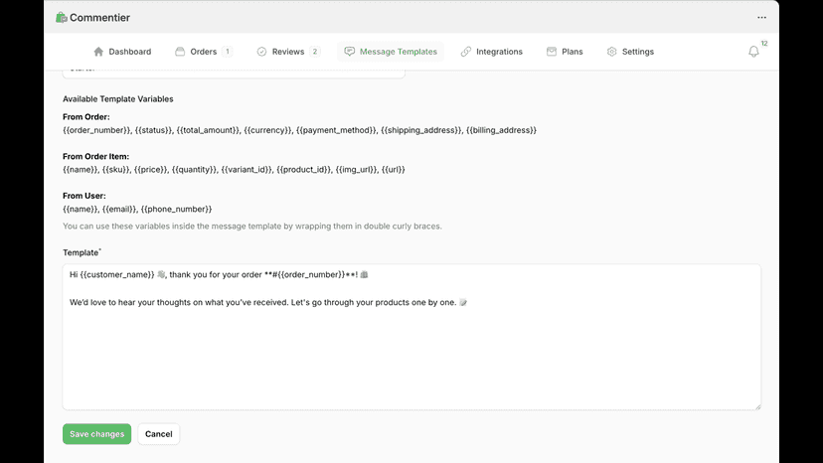The height and width of the screenshot is (463, 823).
Task: Go to the Reviews tab
Action: click(x=288, y=52)
